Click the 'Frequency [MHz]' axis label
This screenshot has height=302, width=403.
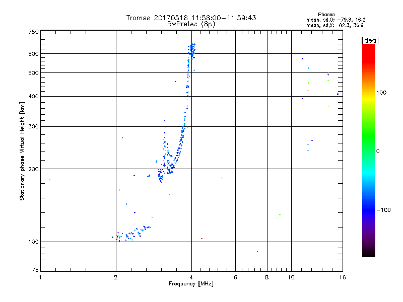click(191, 284)
